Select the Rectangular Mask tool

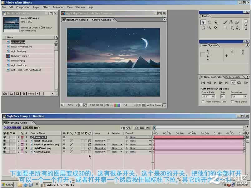point(225,27)
